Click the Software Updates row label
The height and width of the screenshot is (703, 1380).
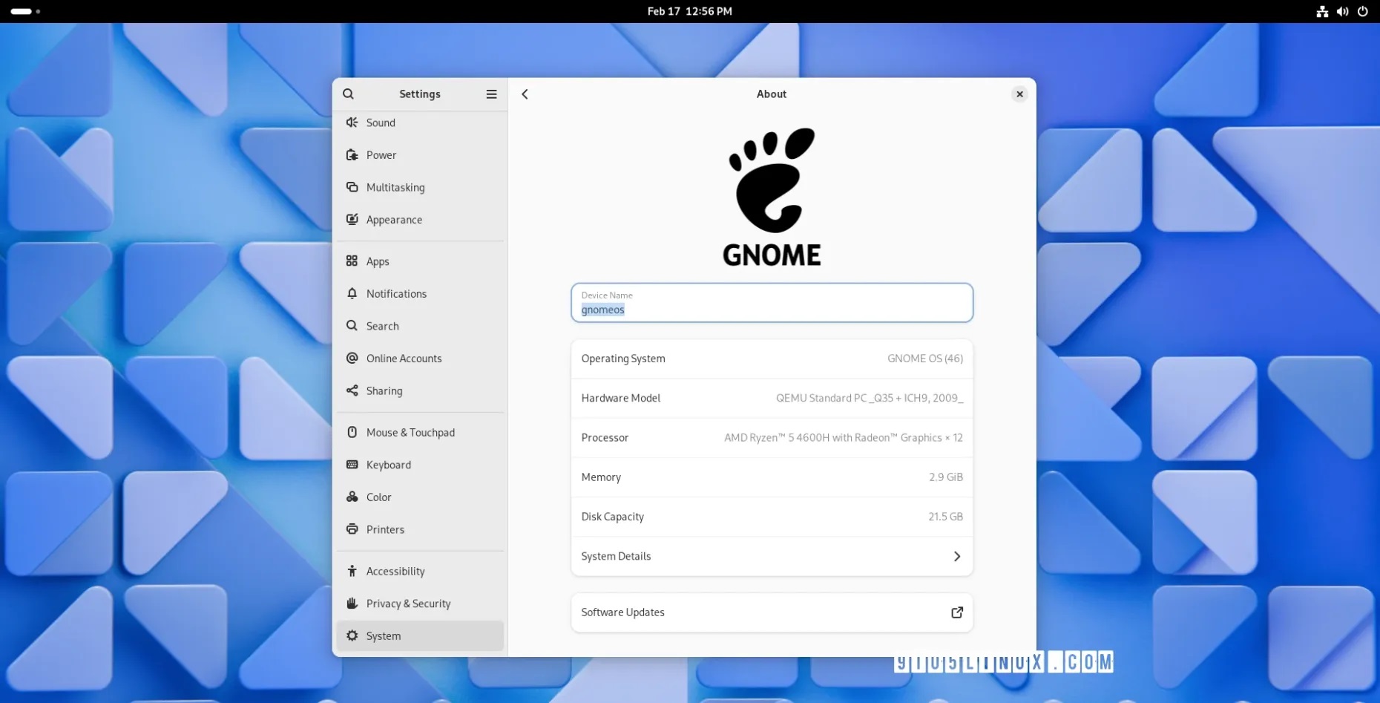click(622, 612)
